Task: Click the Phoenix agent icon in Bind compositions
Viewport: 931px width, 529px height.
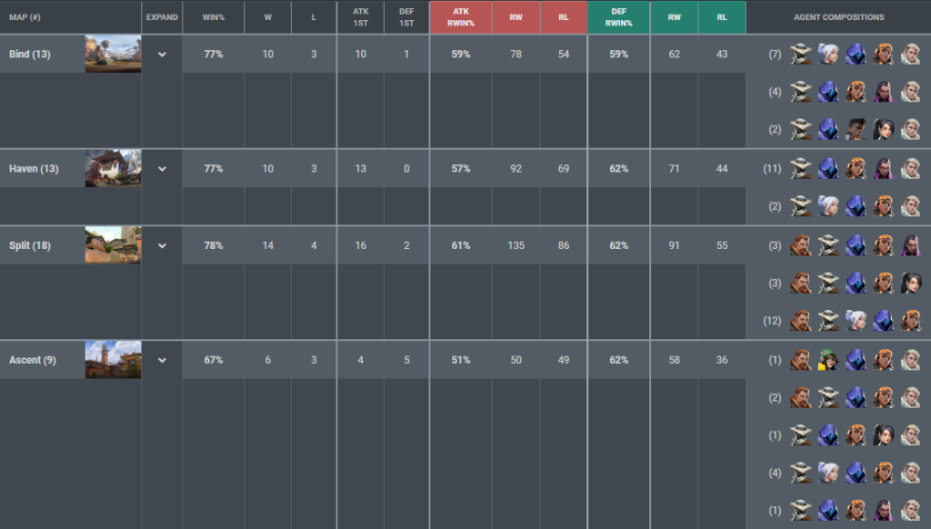Action: [855, 129]
